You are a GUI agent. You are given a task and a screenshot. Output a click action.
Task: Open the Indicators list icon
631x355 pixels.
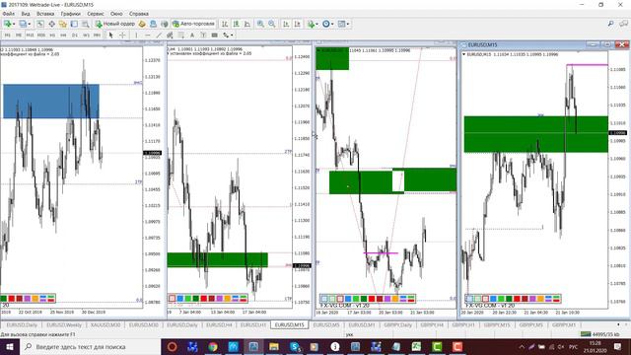[311, 24]
